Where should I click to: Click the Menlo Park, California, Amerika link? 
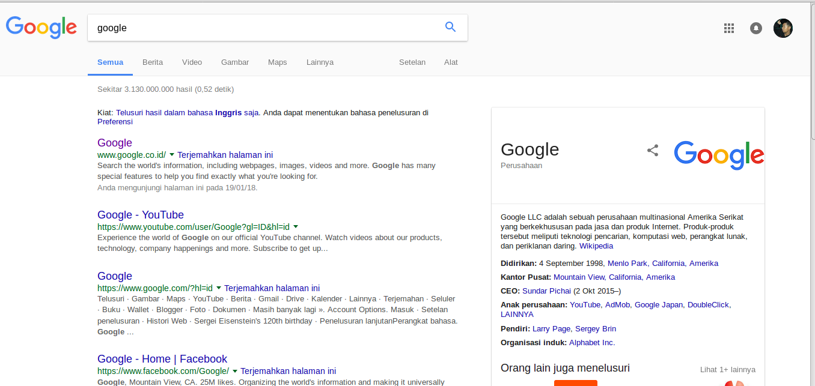(663, 264)
